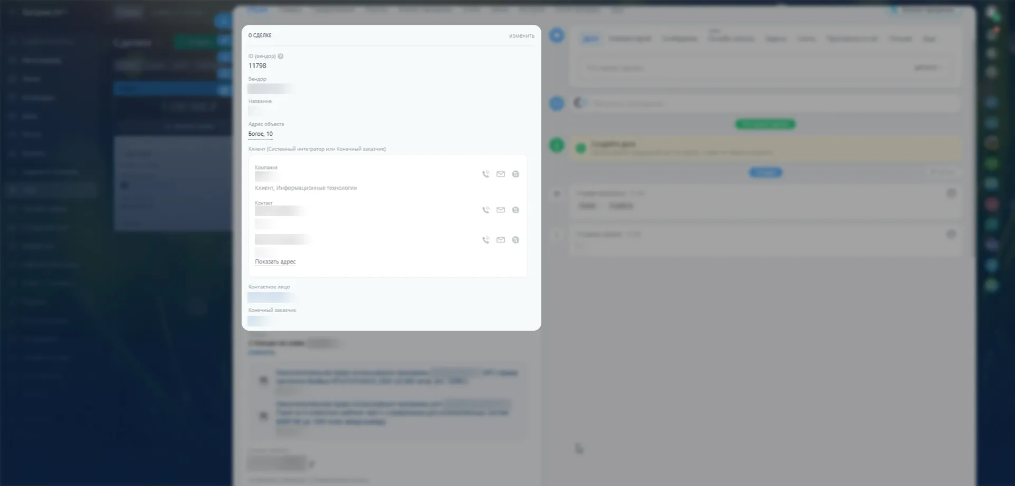Click the ID value 11798
The image size is (1015, 486).
(x=257, y=66)
